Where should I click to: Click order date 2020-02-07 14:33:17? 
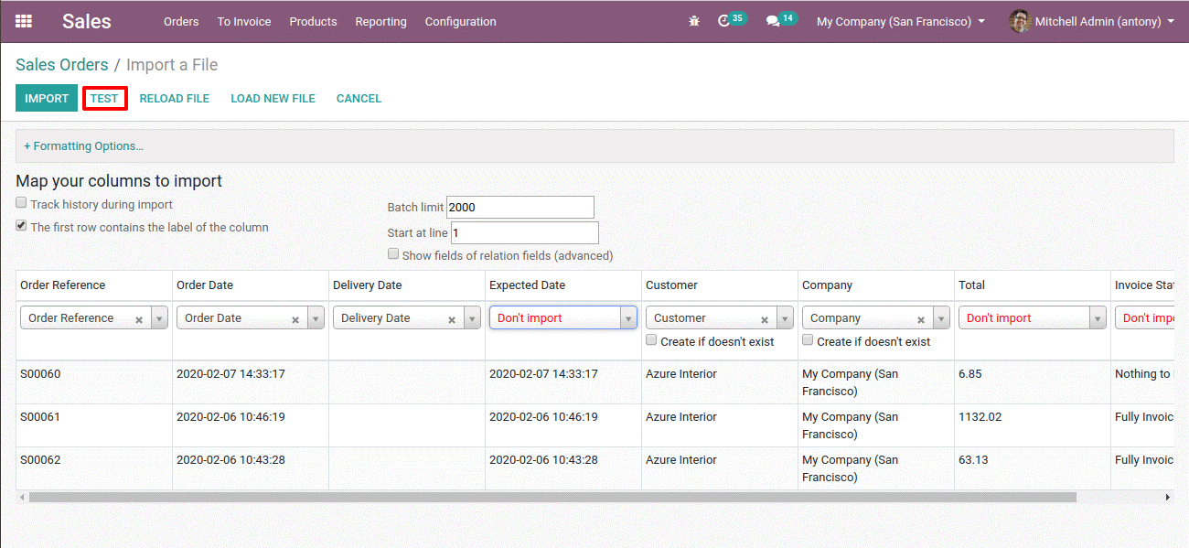click(230, 373)
